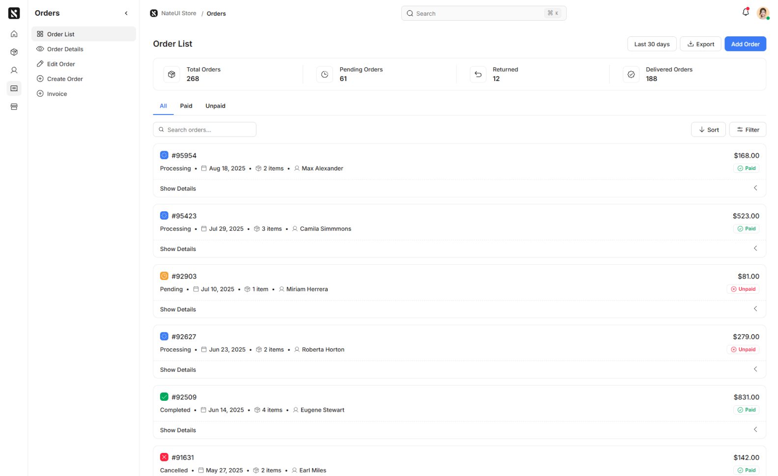Open the Products box icon in left rail
The image size is (778, 476).
pyautogui.click(x=14, y=52)
